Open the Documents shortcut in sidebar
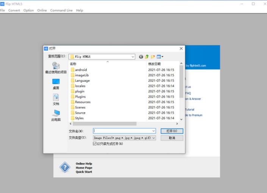267x193 pixels. coord(56,100)
